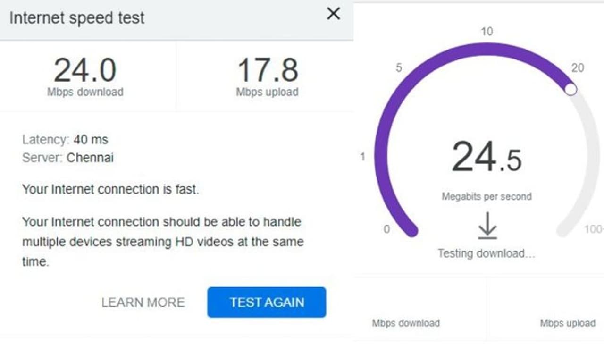This screenshot has width=604, height=345.
Task: Click Mbps upload label below the gauge
Action: 567,323
